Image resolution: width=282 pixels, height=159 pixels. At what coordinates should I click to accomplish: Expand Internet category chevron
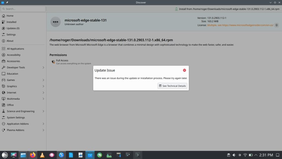click(x=43, y=93)
